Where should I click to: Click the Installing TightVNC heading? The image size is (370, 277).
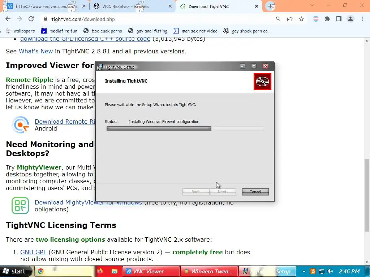[126, 81]
